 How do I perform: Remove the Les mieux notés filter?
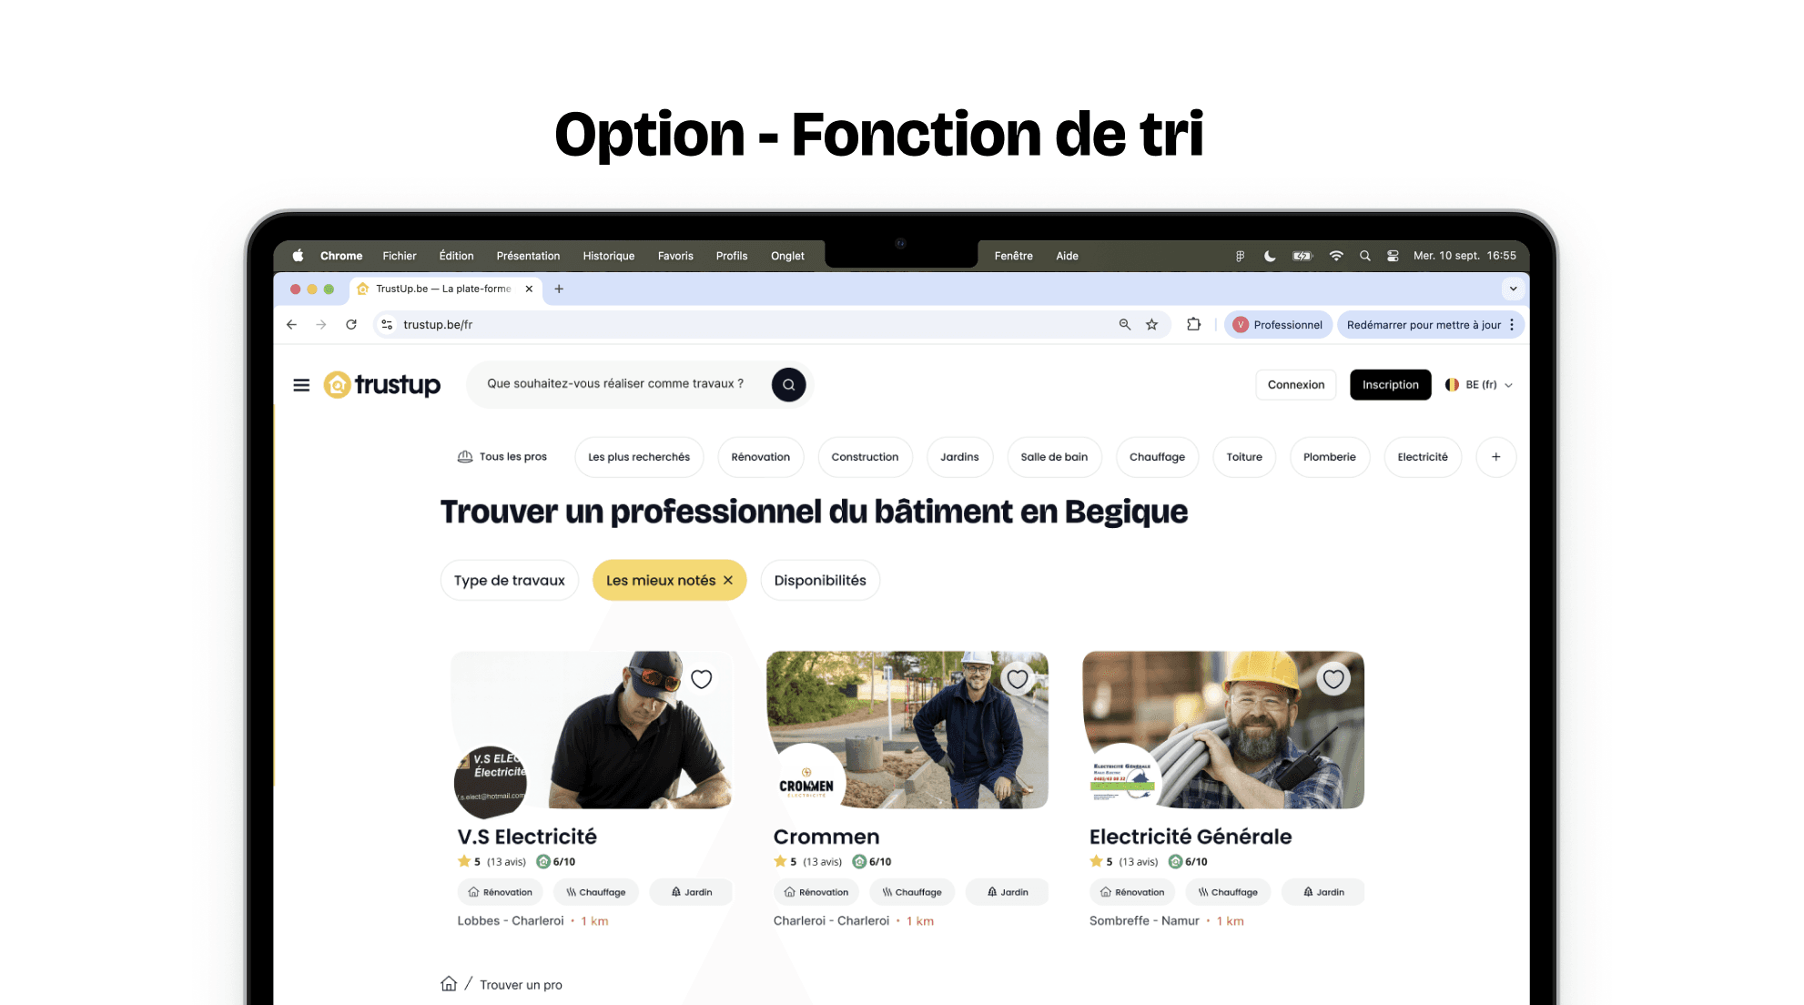click(728, 581)
